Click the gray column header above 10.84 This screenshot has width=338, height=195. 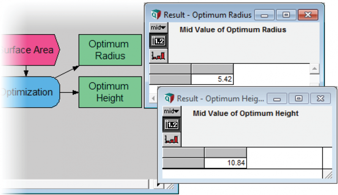(x=226, y=153)
